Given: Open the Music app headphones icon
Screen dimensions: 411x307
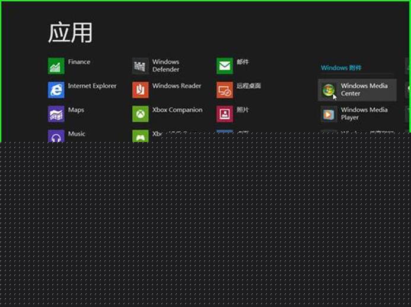Looking at the screenshot, I should (x=56, y=136).
